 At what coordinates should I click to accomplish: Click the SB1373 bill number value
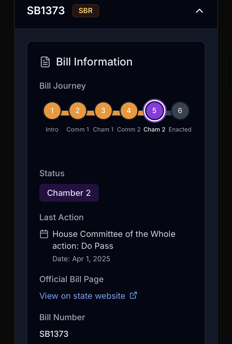click(x=54, y=334)
